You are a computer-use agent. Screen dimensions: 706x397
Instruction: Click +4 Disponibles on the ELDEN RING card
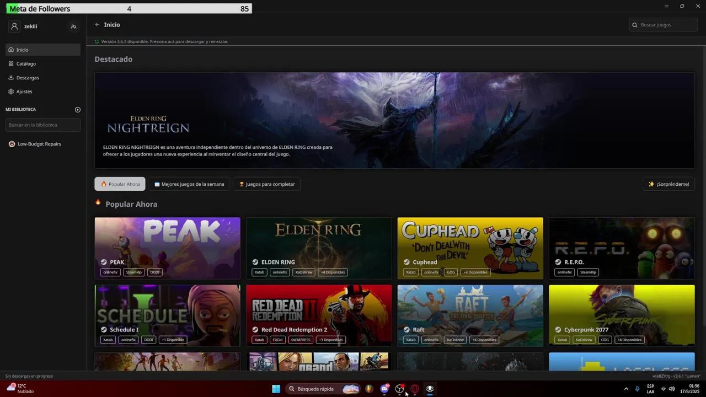[x=333, y=272]
